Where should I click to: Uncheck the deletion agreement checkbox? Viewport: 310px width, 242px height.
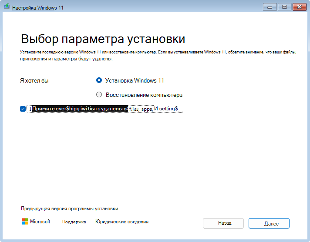(x=23, y=109)
